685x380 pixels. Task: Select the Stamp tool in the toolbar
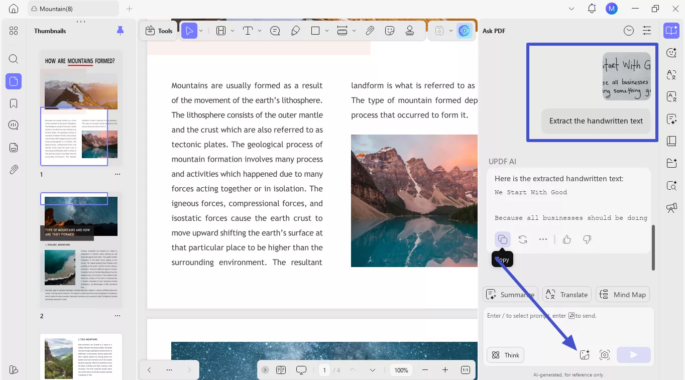tap(410, 30)
